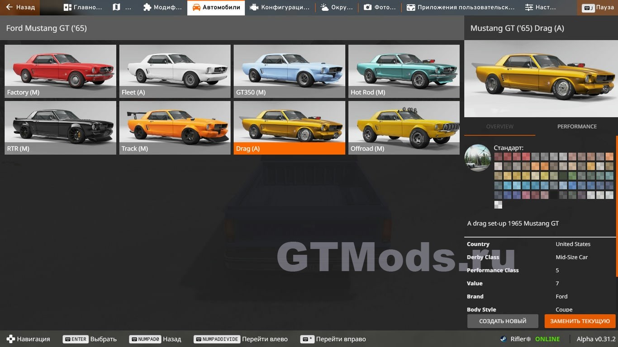Click the Value row label
This screenshot has height=347, width=618.
(x=475, y=283)
